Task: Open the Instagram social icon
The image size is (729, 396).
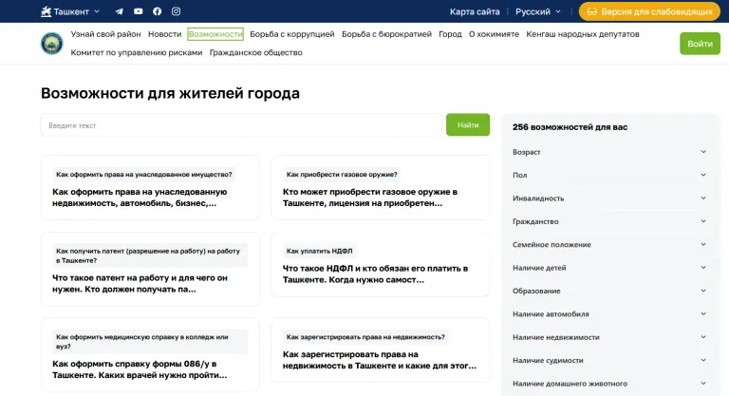Action: point(176,11)
